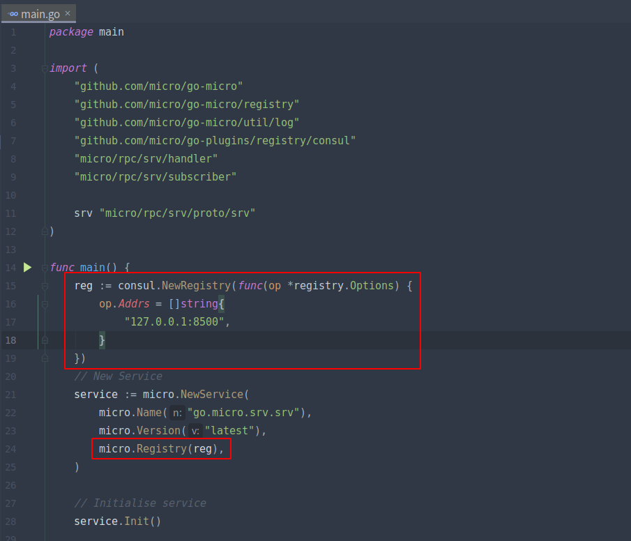
Task: Click 'main' in func main()
Action: point(93,267)
